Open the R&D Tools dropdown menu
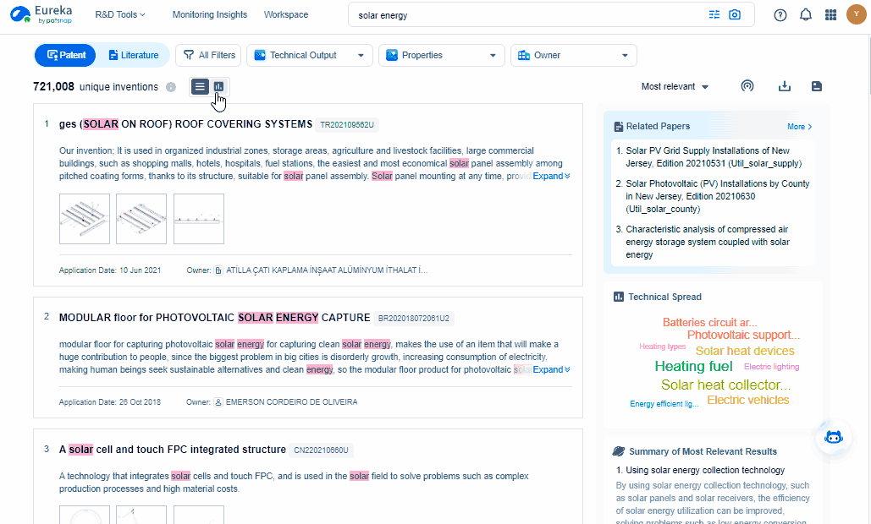 click(120, 14)
